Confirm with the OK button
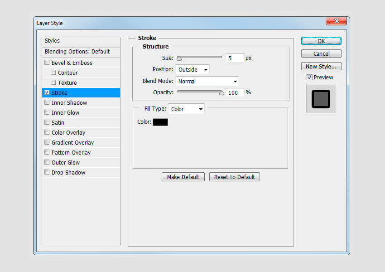The height and width of the screenshot is (272, 385). point(321,41)
